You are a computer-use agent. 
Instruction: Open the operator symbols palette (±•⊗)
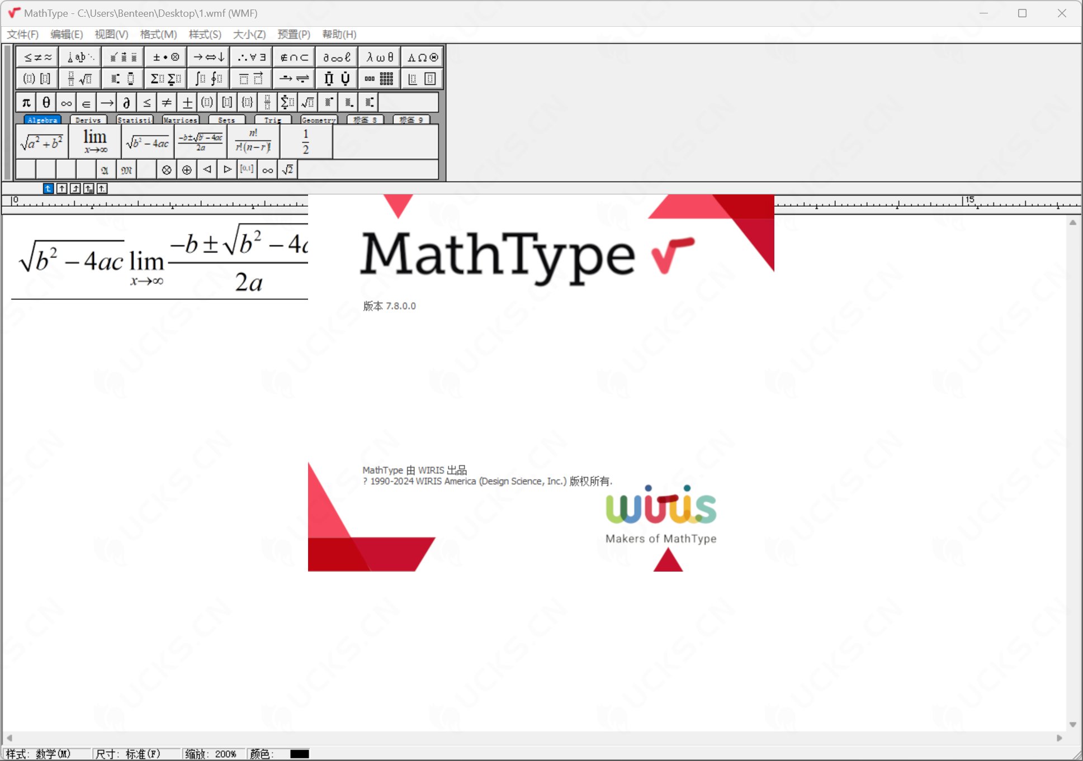click(x=166, y=57)
